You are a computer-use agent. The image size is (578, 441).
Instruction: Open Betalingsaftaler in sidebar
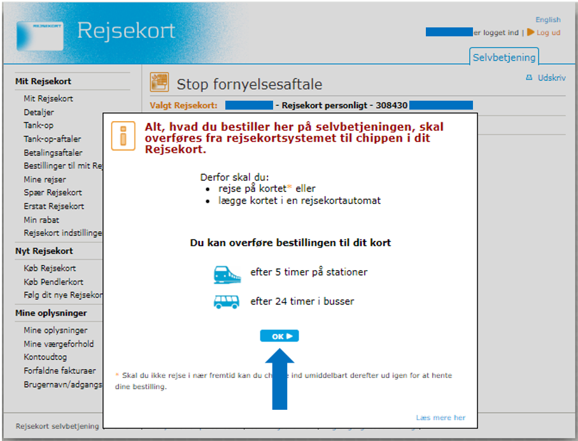click(x=53, y=153)
